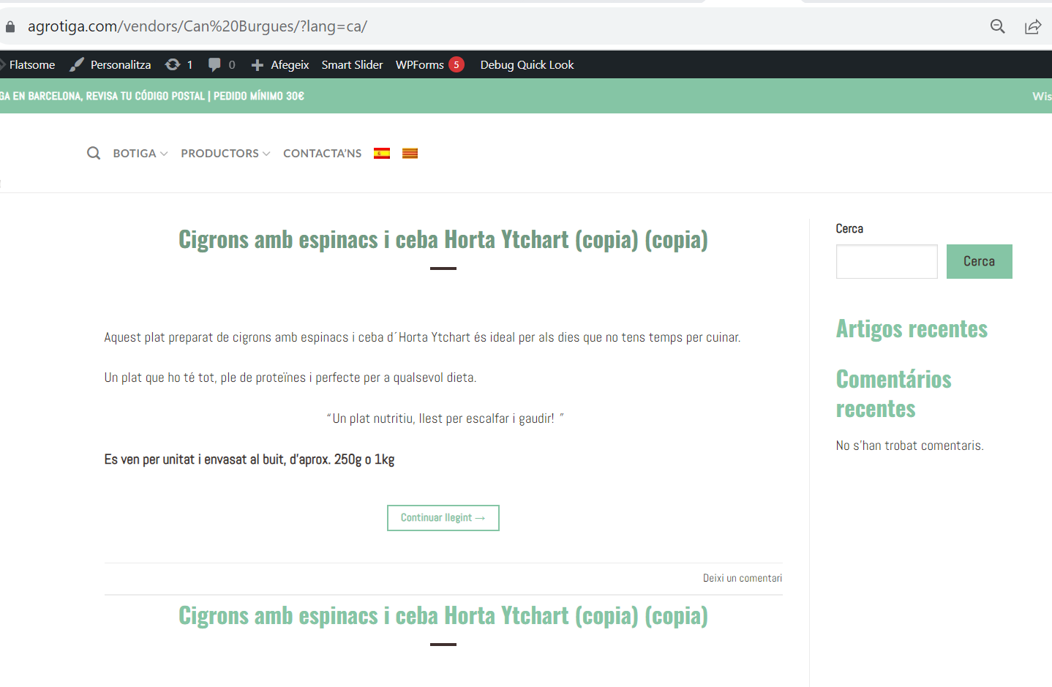This screenshot has height=687, width=1052.
Task: Click the Continuar llegint button
Action: 443,518
